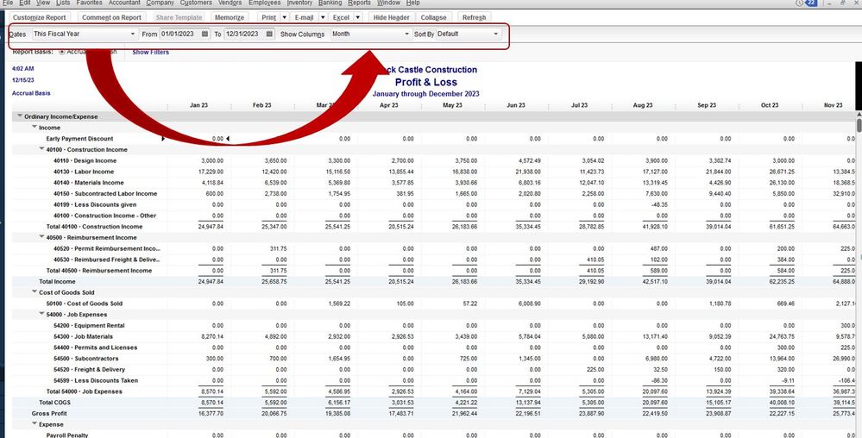Image resolution: width=862 pixels, height=438 pixels.
Task: Click the Hide Header button
Action: click(392, 17)
